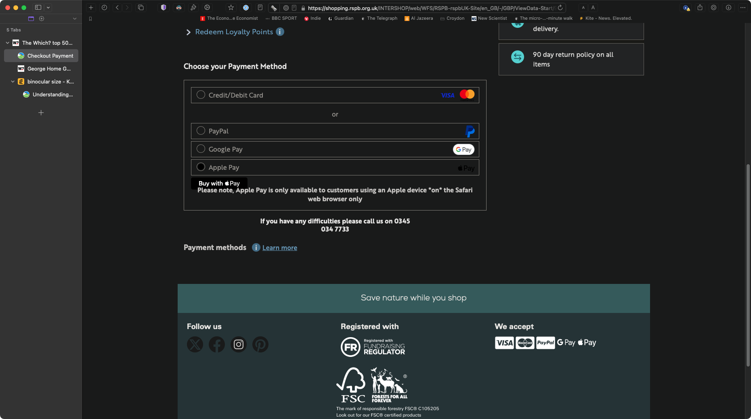Click the X (Twitter) follow icon
Viewport: 751px width, 419px height.
(195, 344)
